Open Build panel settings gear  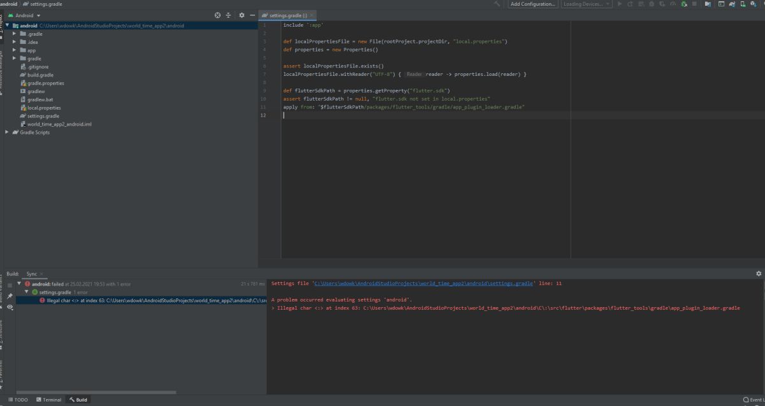pyautogui.click(x=759, y=273)
